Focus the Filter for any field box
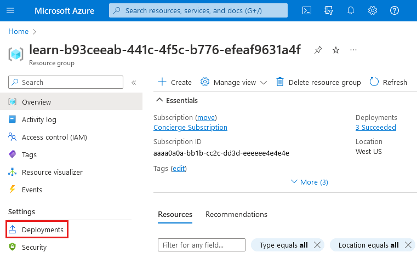Image resolution: width=417 pixels, height=258 pixels. point(202,245)
